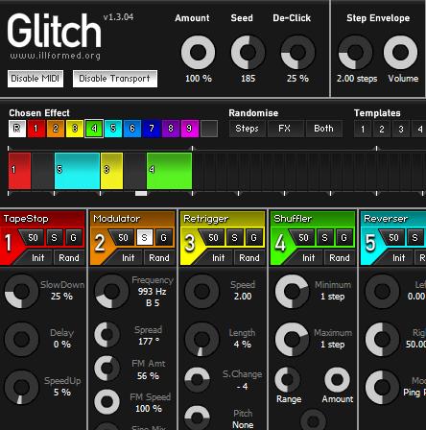Select green effect swatch 4
Image resolution: width=426 pixels, height=430 pixels.
click(x=94, y=129)
